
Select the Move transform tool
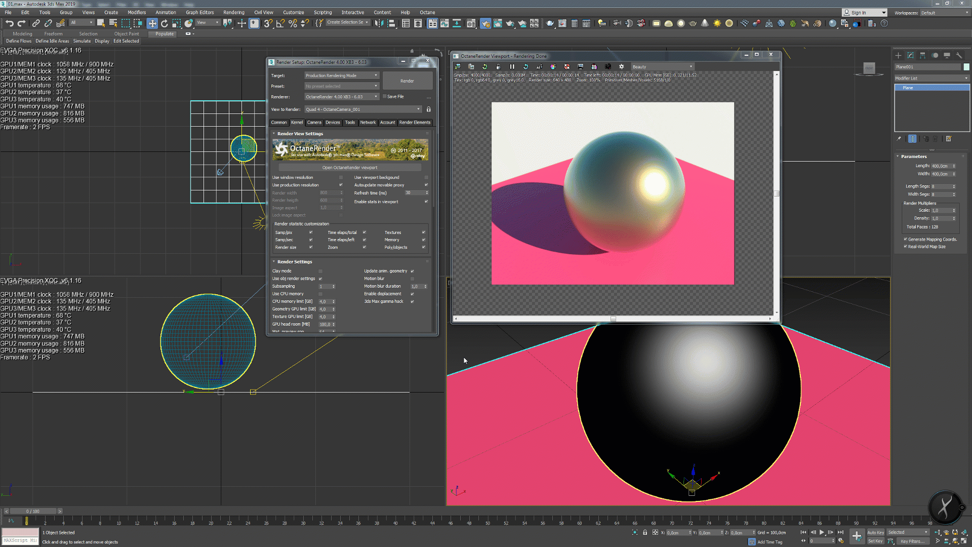152,23
